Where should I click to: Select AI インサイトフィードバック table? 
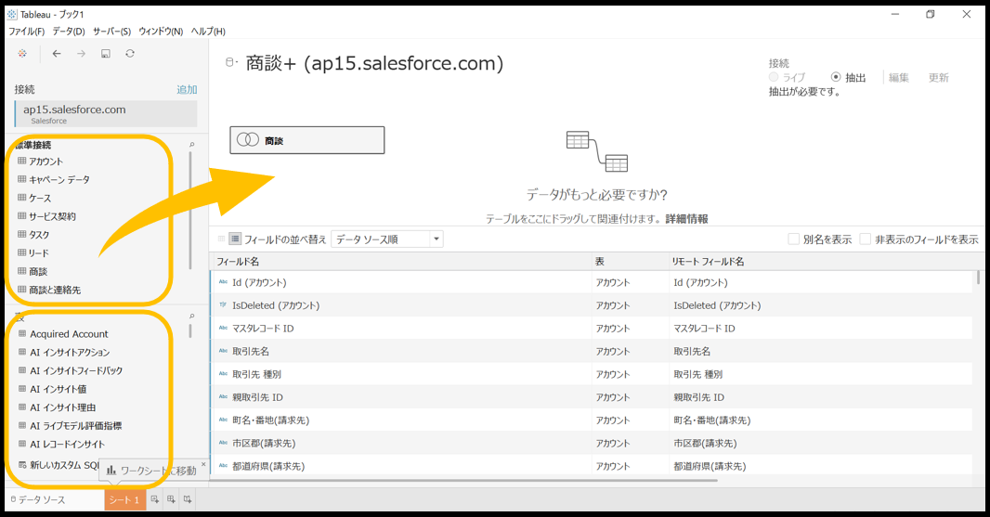[x=76, y=370]
